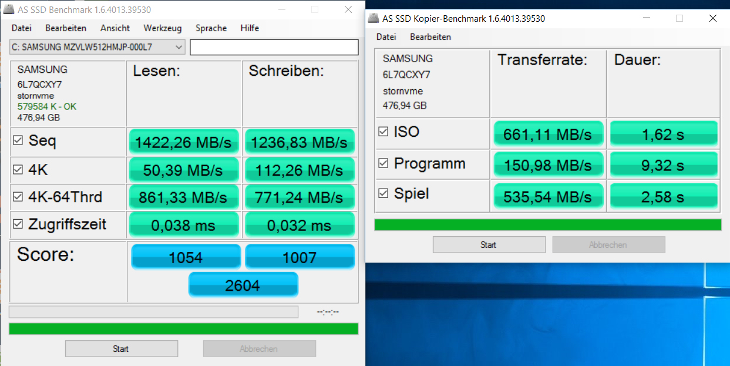Click the empty text field beside drive selector
The height and width of the screenshot is (366, 730).
[274, 47]
